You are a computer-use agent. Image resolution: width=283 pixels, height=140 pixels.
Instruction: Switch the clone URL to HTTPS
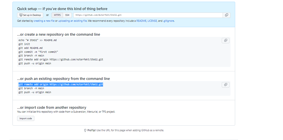(x=57, y=15)
